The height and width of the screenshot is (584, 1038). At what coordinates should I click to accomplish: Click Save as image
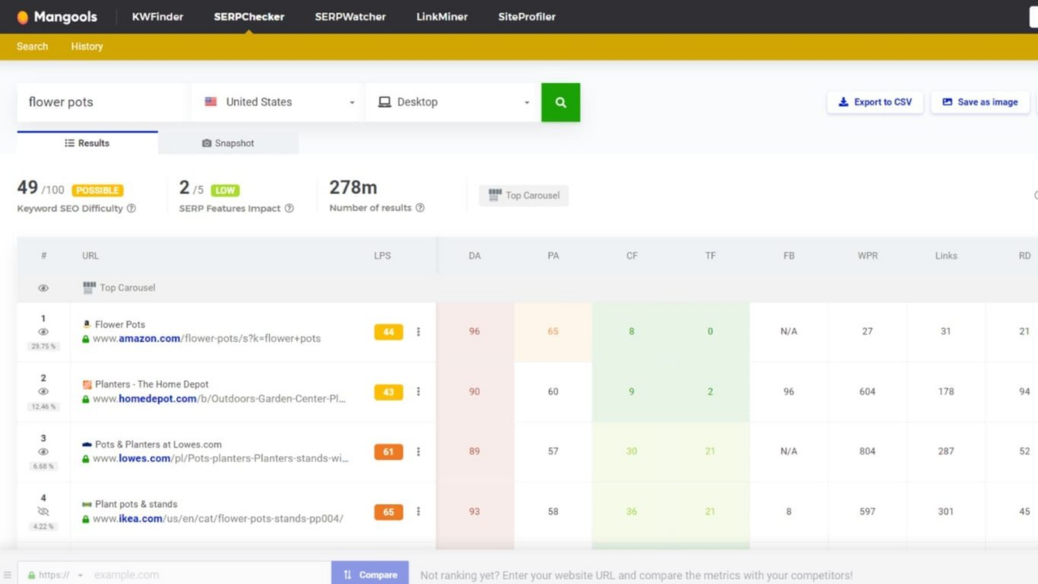(x=980, y=102)
